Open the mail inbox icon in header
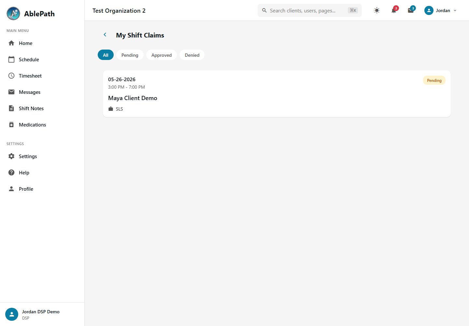This screenshot has height=326, width=469. [411, 10]
